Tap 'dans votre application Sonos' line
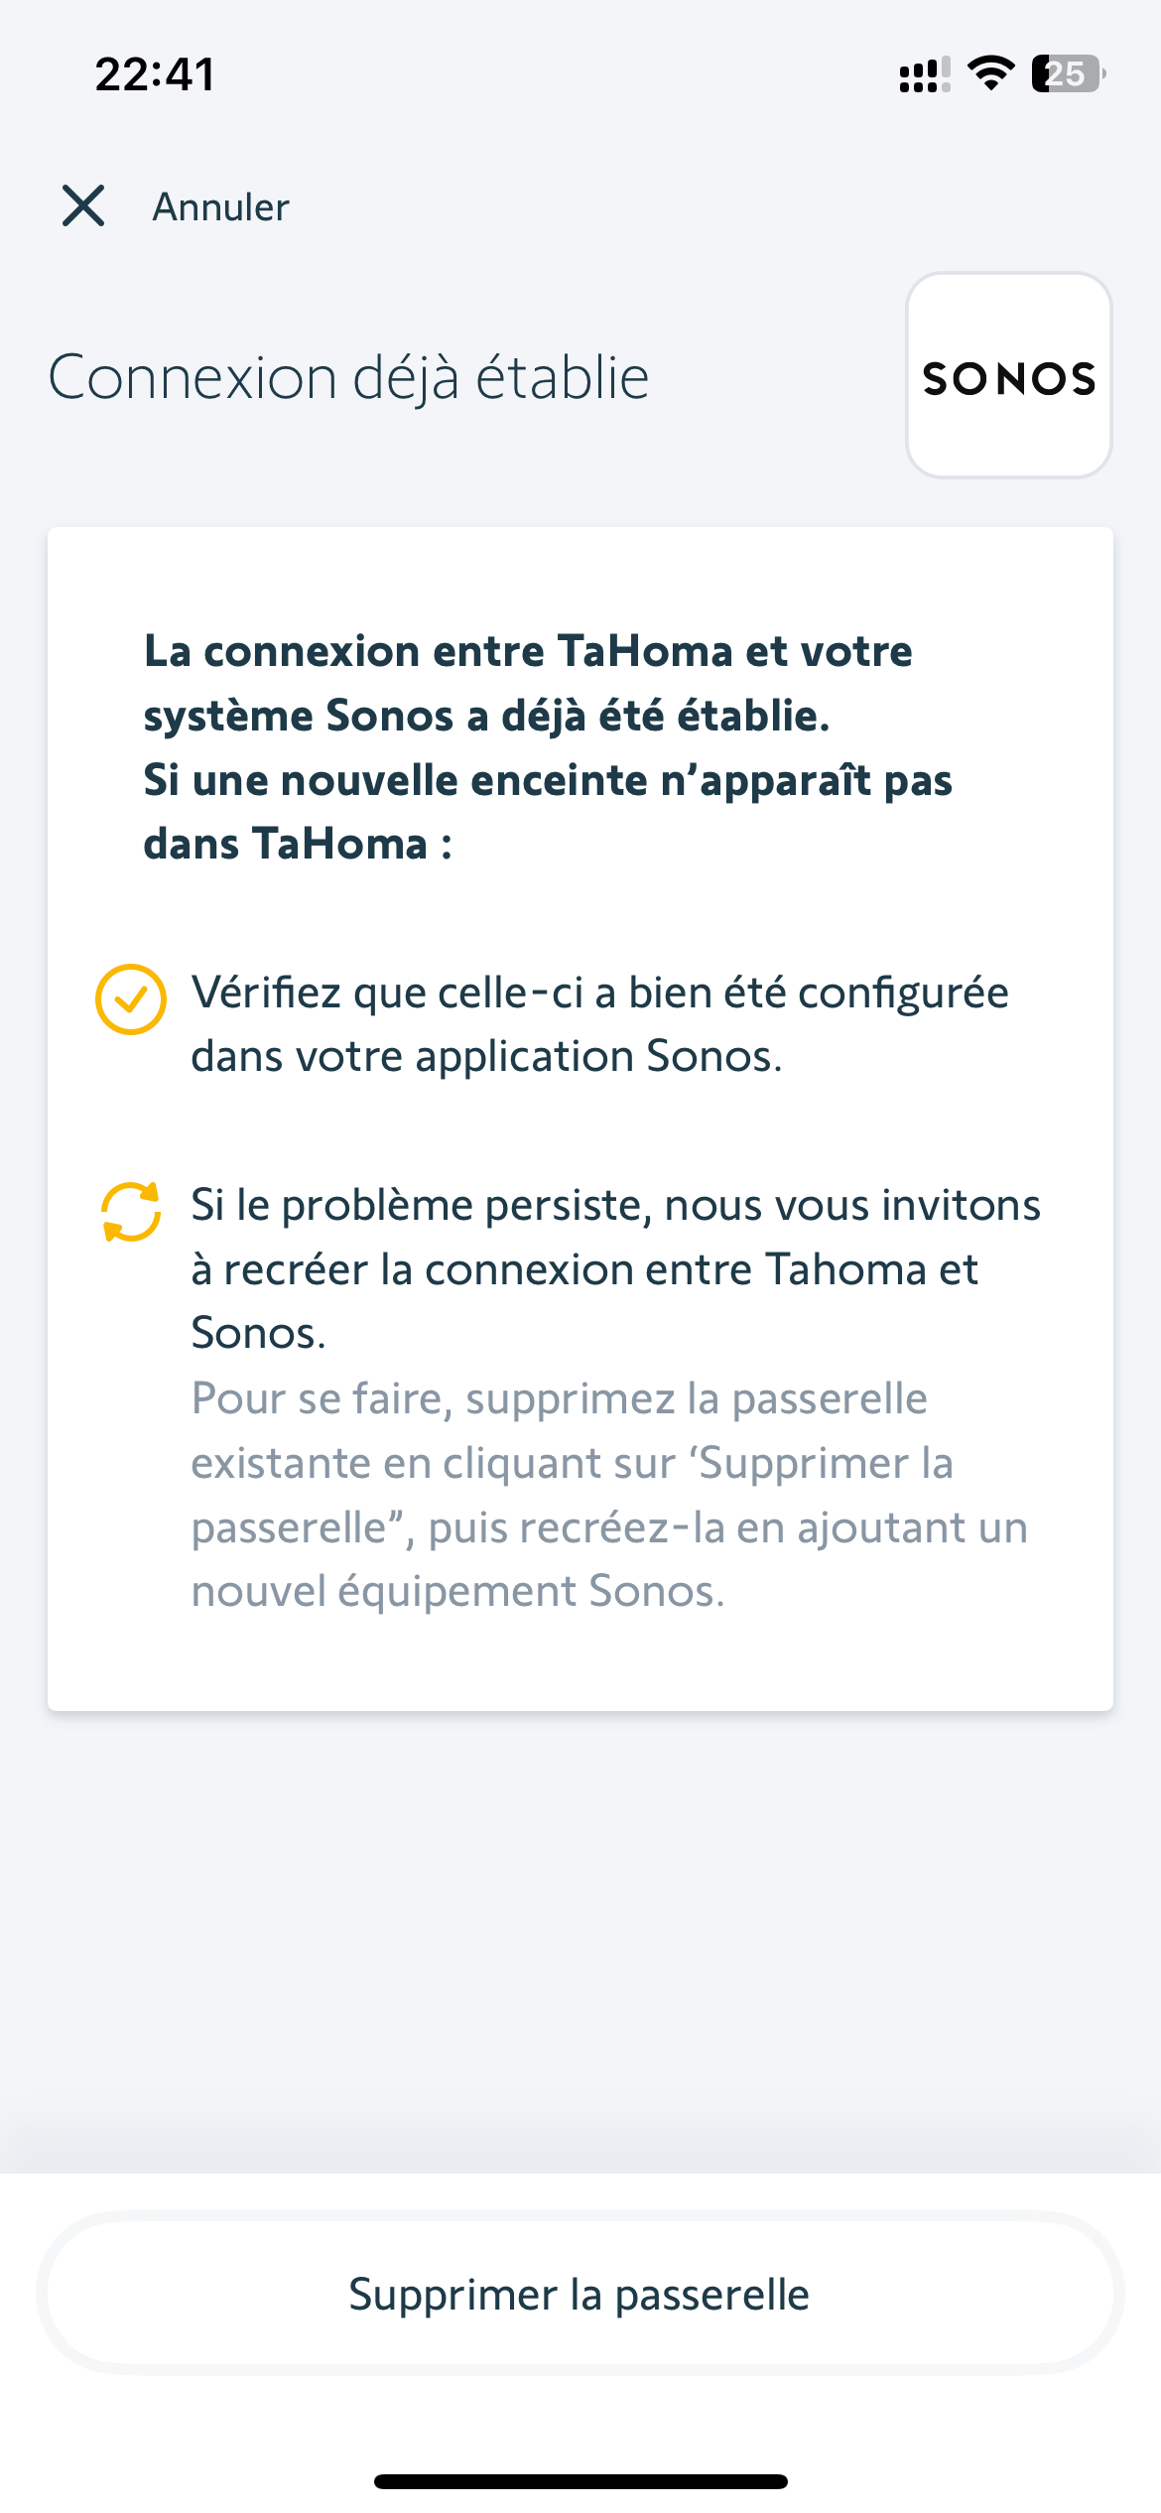This screenshot has height=2513, width=1161. coord(486,1057)
